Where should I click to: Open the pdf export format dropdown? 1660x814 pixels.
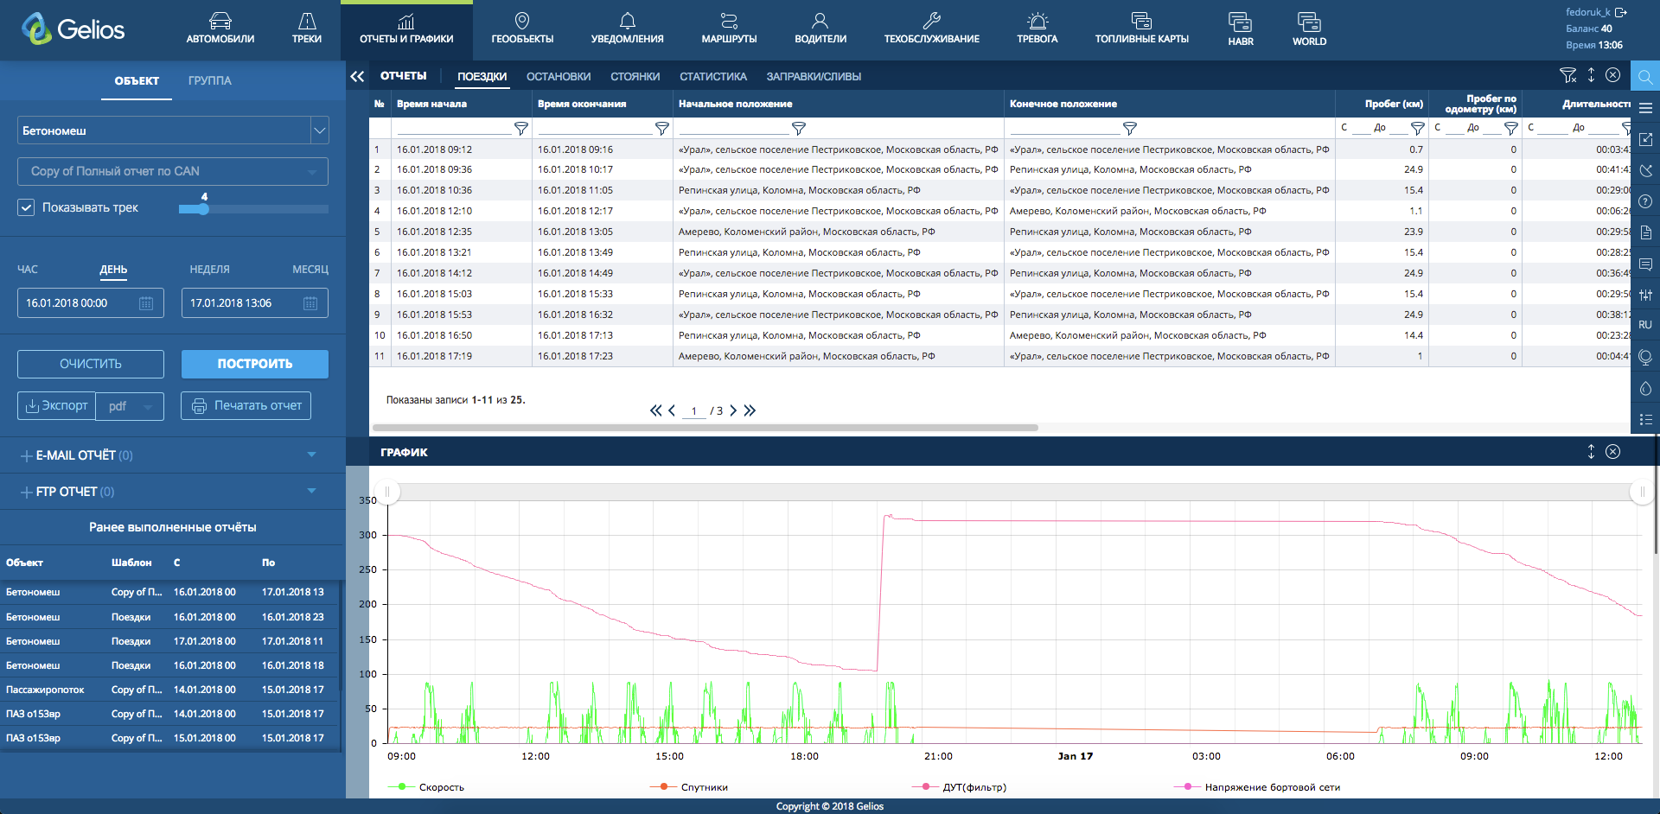[x=130, y=406]
